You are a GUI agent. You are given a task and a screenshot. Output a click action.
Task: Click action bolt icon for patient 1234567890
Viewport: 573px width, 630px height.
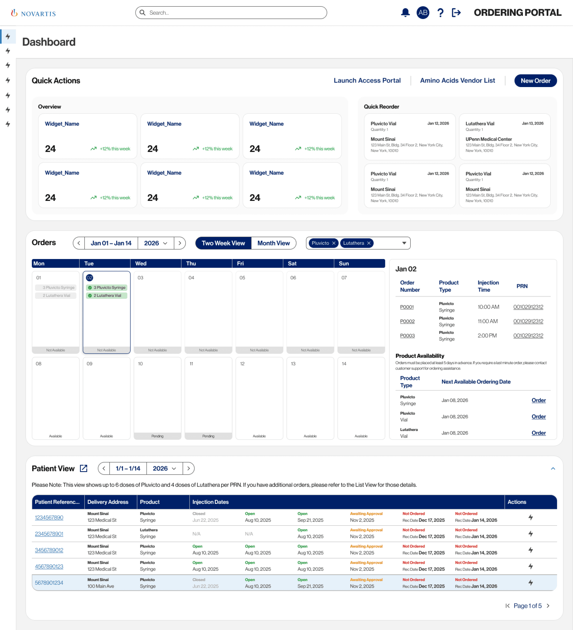(530, 517)
